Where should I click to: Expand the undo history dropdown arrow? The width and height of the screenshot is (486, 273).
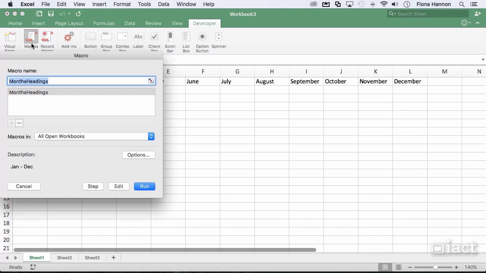tap(69, 14)
